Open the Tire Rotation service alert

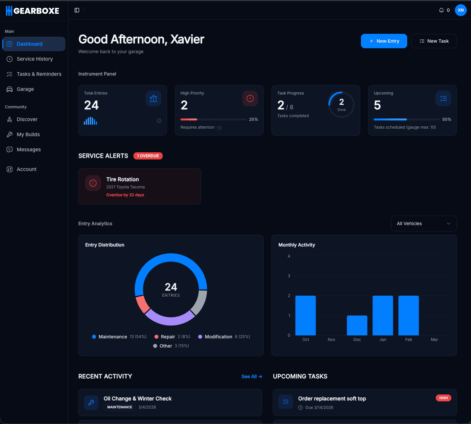click(x=139, y=186)
